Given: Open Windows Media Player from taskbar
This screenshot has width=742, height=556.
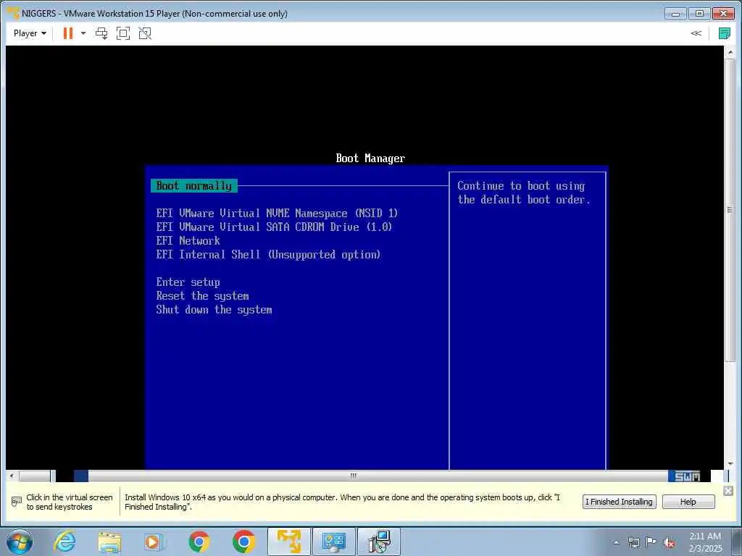Looking at the screenshot, I should pyautogui.click(x=154, y=542).
